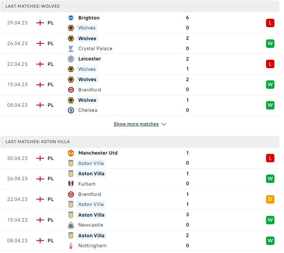
Task: Expand Show more matches chevron
Action: (164, 124)
